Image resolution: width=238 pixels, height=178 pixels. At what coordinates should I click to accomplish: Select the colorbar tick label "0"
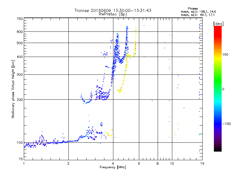coord(223,89)
